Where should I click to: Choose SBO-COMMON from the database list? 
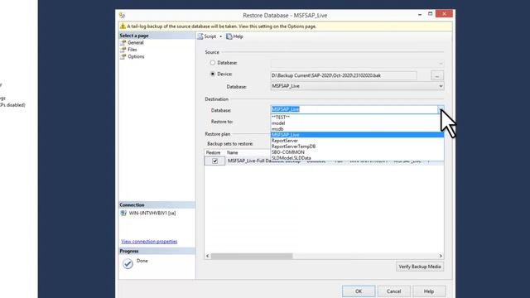point(357,152)
